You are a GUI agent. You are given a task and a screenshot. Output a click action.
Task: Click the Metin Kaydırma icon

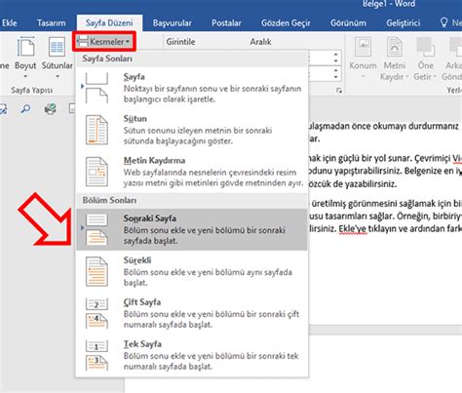pyautogui.click(x=96, y=172)
